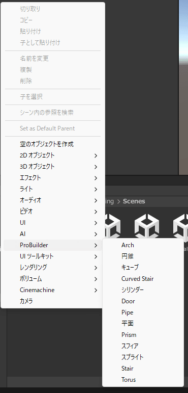
Task: Open the レンダリング submenu
Action: (x=52, y=268)
